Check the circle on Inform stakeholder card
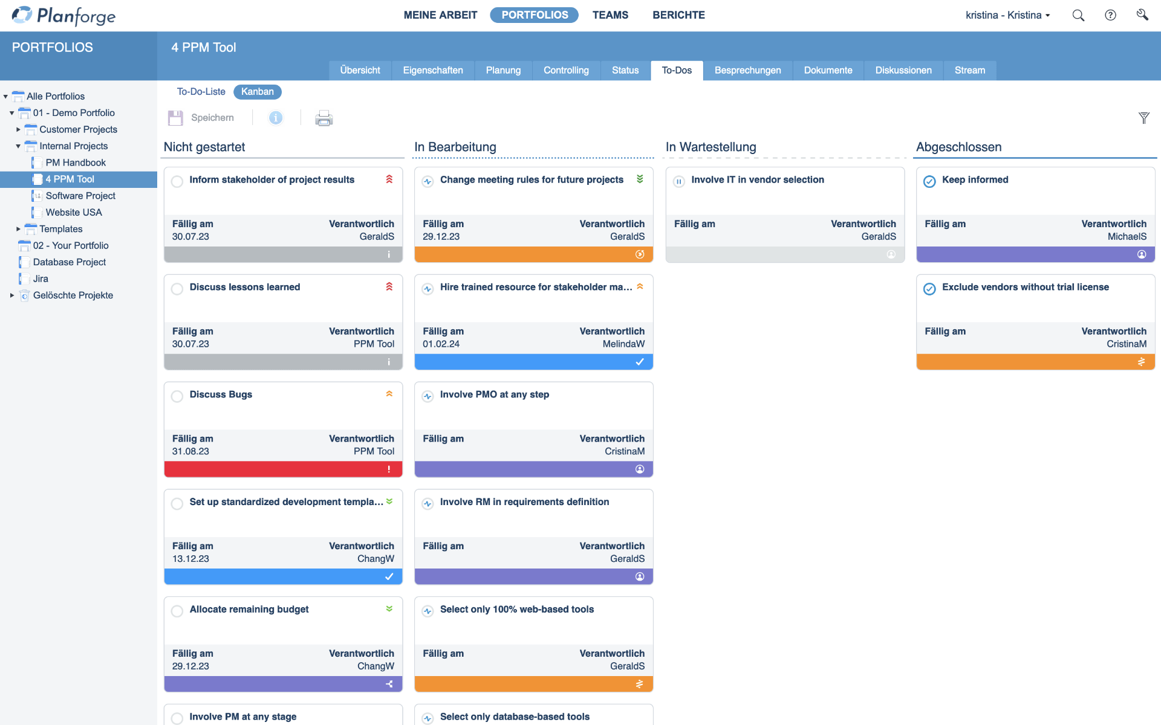Viewport: 1161px width, 725px height. pos(177,181)
